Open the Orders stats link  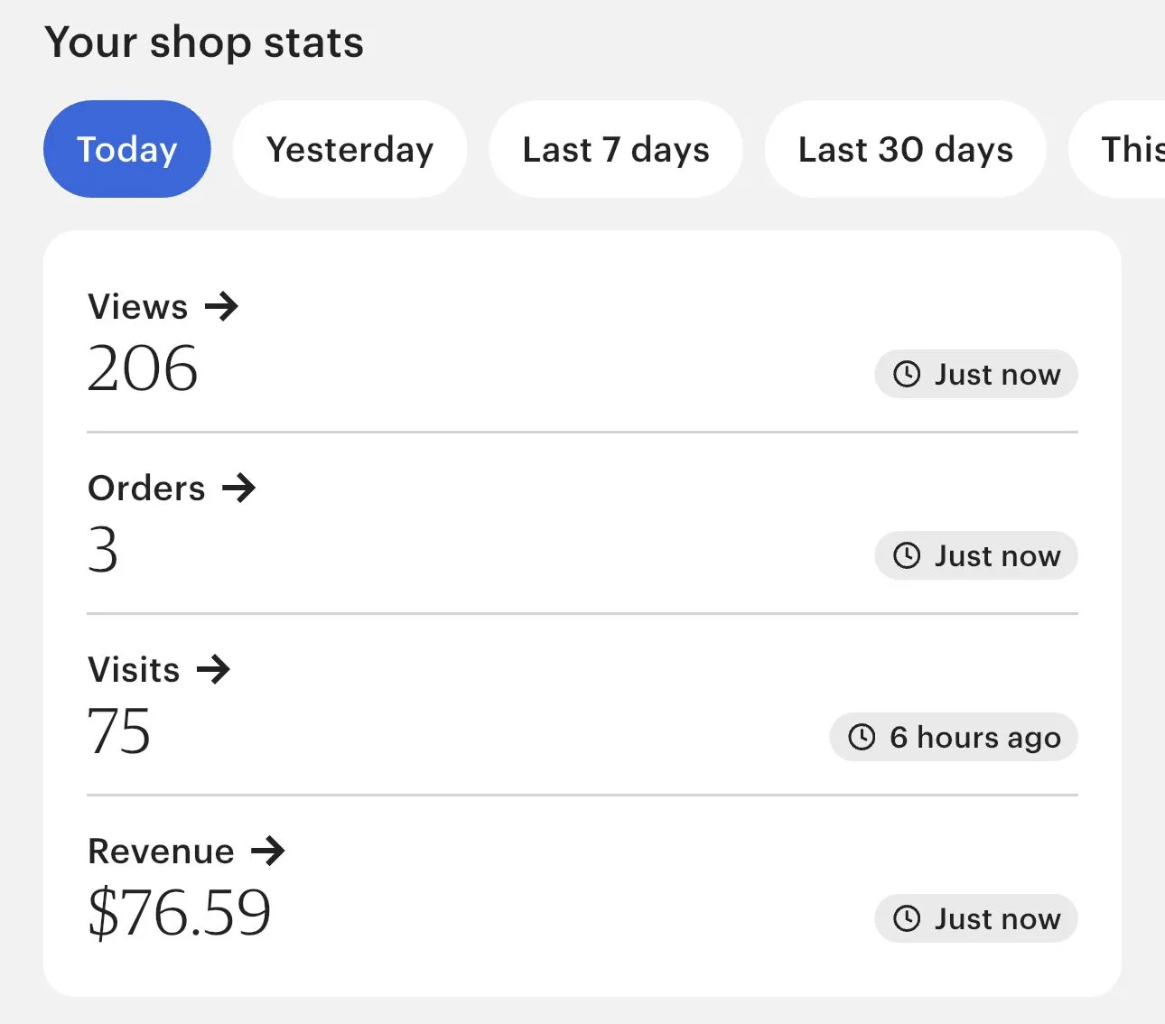147,489
